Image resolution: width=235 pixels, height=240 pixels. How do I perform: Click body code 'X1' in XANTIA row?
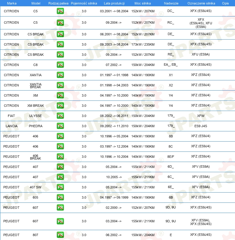[171, 75]
